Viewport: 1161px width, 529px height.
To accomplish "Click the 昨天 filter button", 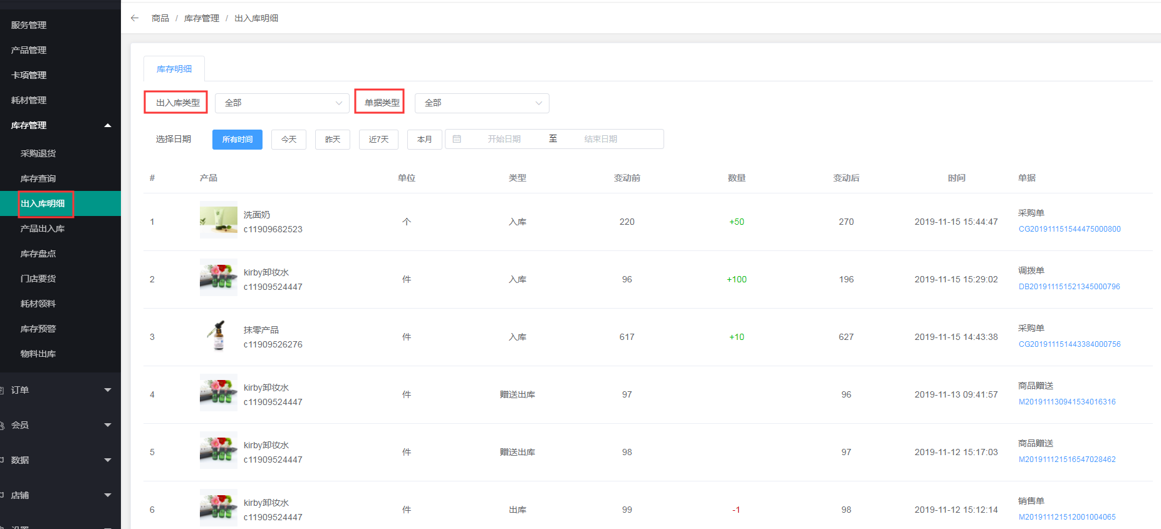I will pos(333,139).
